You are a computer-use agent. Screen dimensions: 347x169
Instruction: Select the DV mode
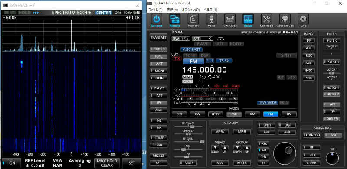[289, 114]
